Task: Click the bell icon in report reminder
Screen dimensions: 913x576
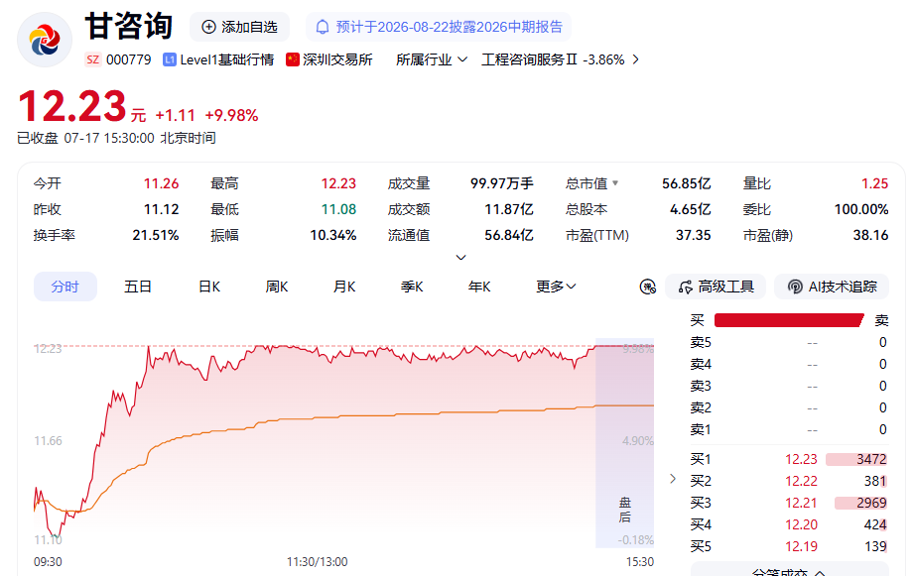Action: 322,27
